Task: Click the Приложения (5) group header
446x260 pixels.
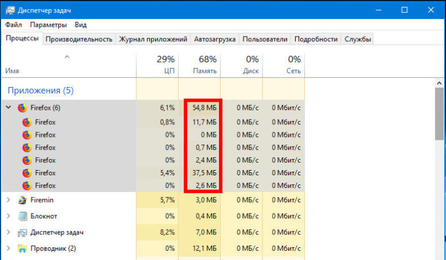Action: click(39, 91)
